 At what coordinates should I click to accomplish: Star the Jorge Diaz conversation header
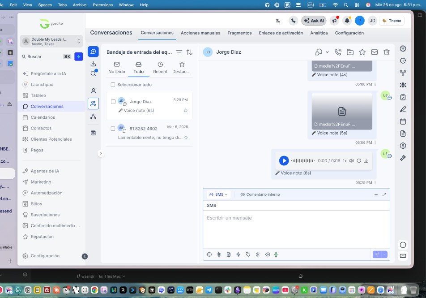(x=362, y=52)
